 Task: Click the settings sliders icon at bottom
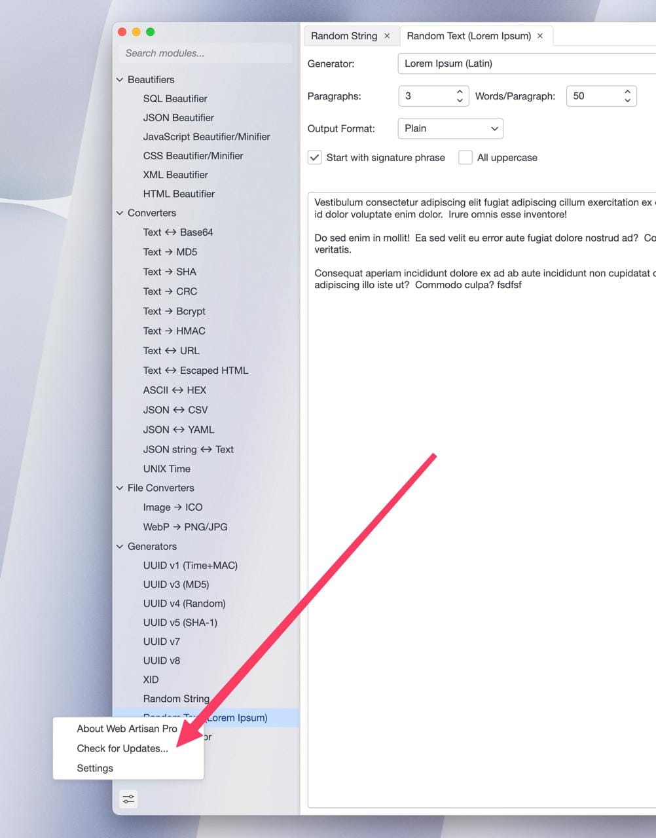click(x=128, y=799)
